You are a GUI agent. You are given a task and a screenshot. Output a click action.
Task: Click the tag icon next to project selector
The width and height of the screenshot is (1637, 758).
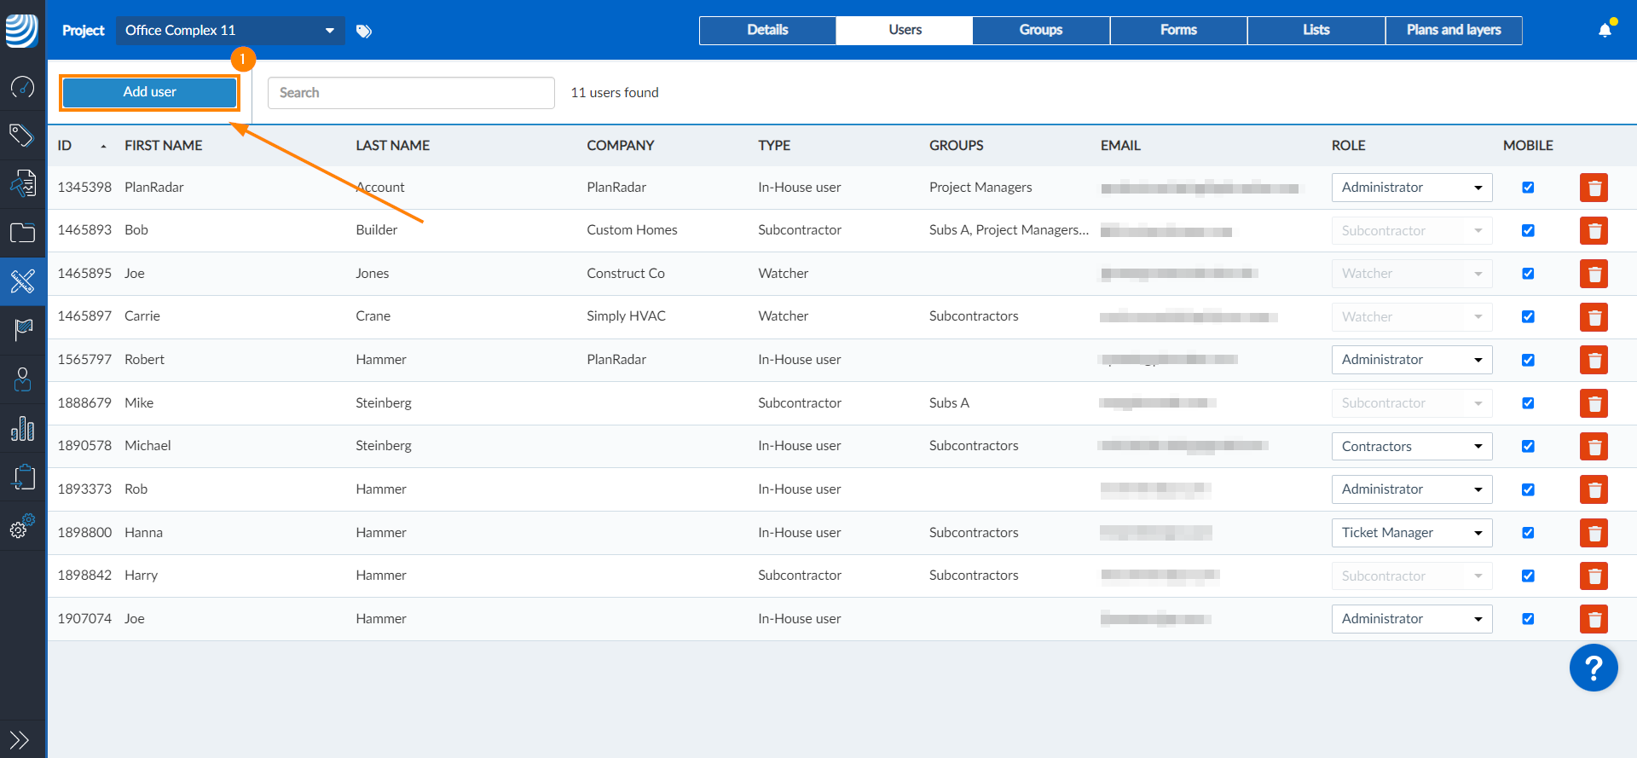[364, 32]
